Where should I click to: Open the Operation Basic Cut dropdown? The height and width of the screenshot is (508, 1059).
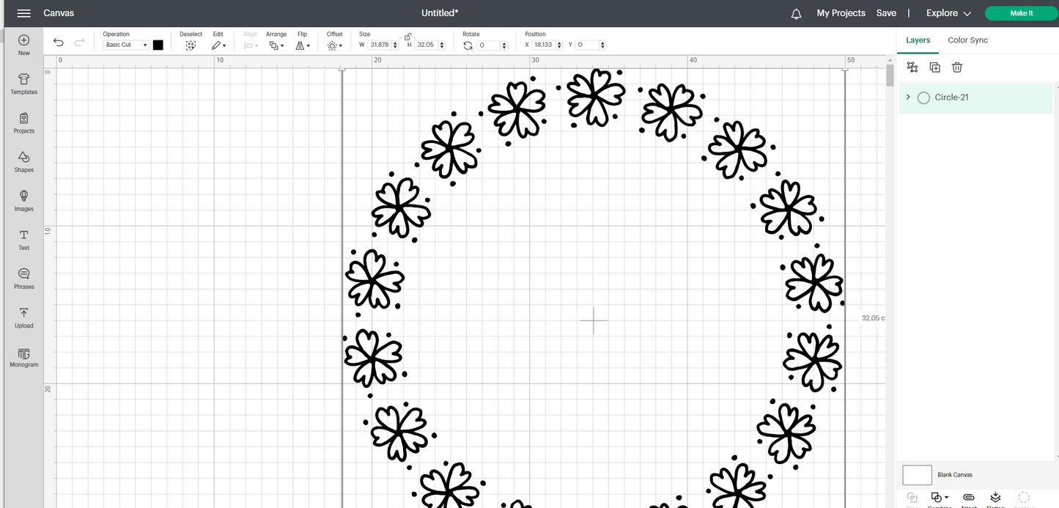[x=125, y=45]
